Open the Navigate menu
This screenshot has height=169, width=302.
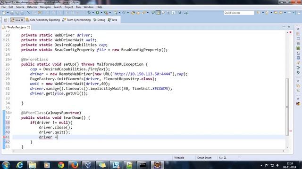click(x=45, y=7)
